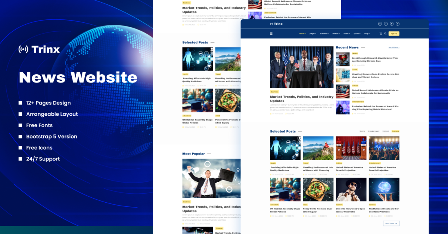Click the More Posts button

(391, 223)
